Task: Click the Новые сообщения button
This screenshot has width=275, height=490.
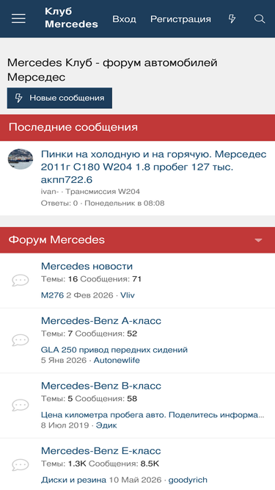Action: [x=59, y=98]
